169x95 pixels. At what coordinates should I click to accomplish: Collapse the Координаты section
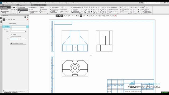point(9,23)
